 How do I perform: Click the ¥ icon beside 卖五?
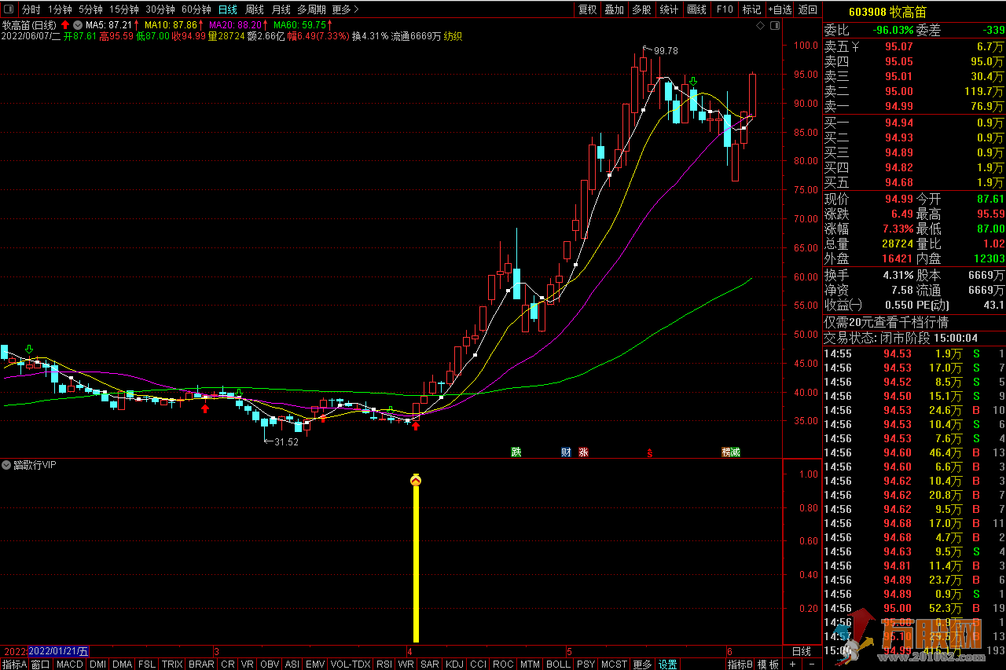point(855,46)
